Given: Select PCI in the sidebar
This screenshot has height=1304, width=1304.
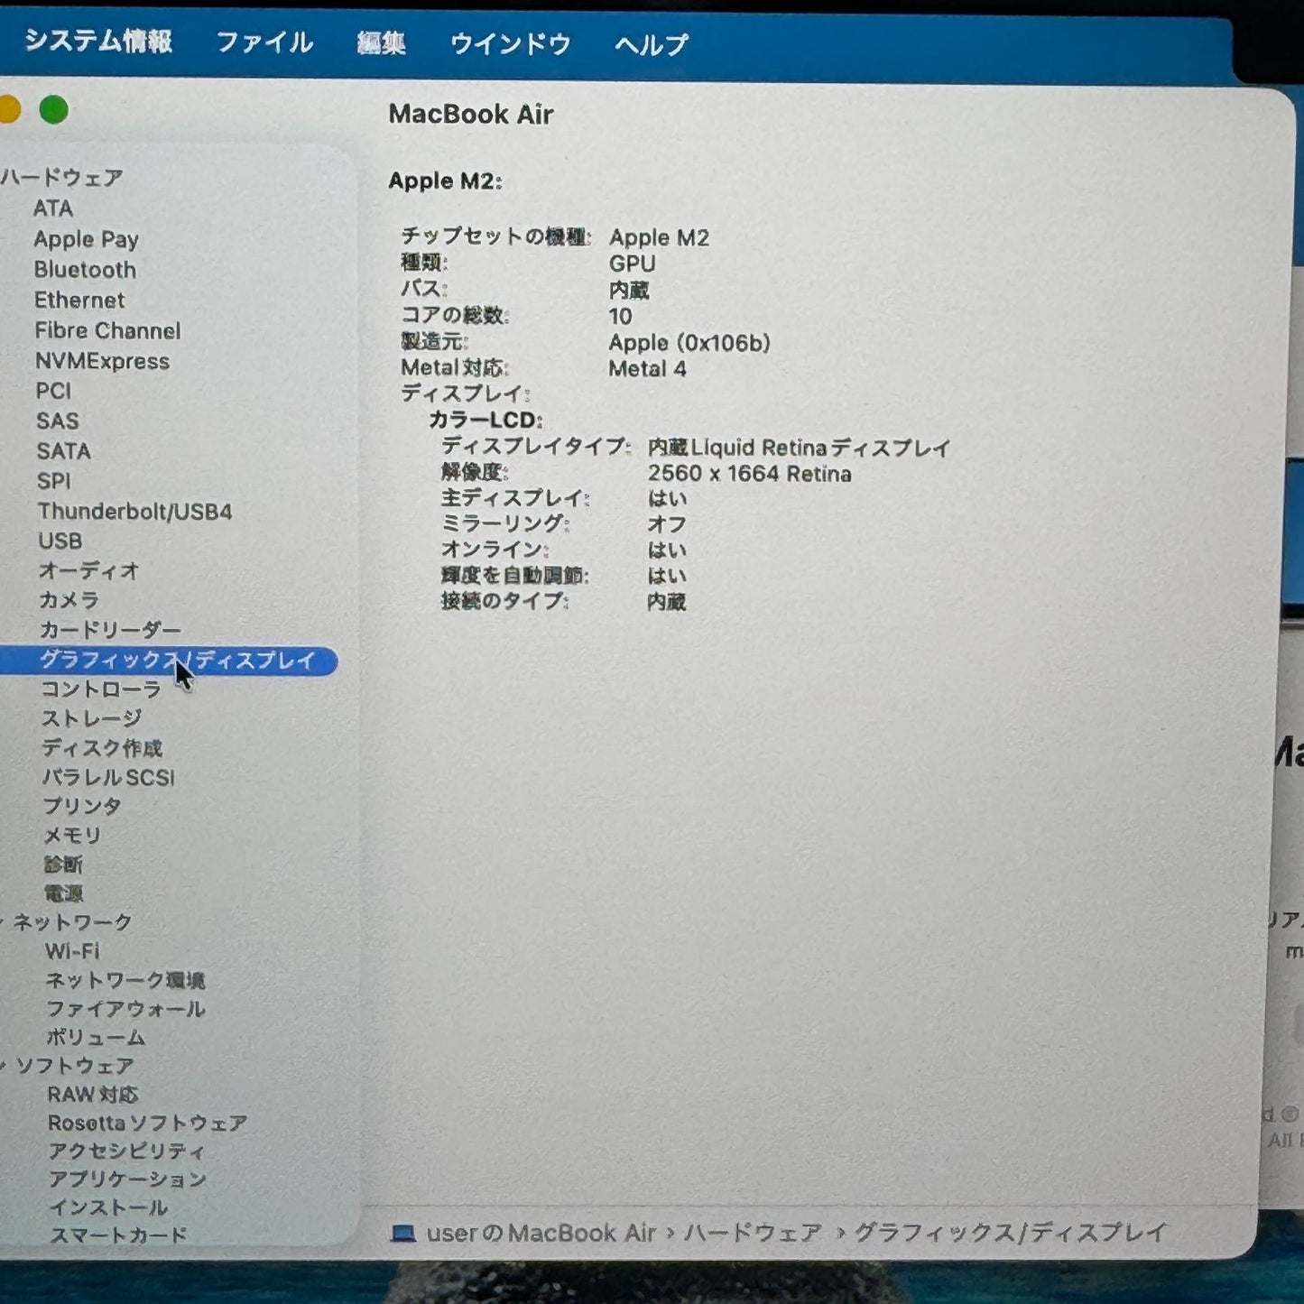Looking at the screenshot, I should pyautogui.click(x=53, y=391).
